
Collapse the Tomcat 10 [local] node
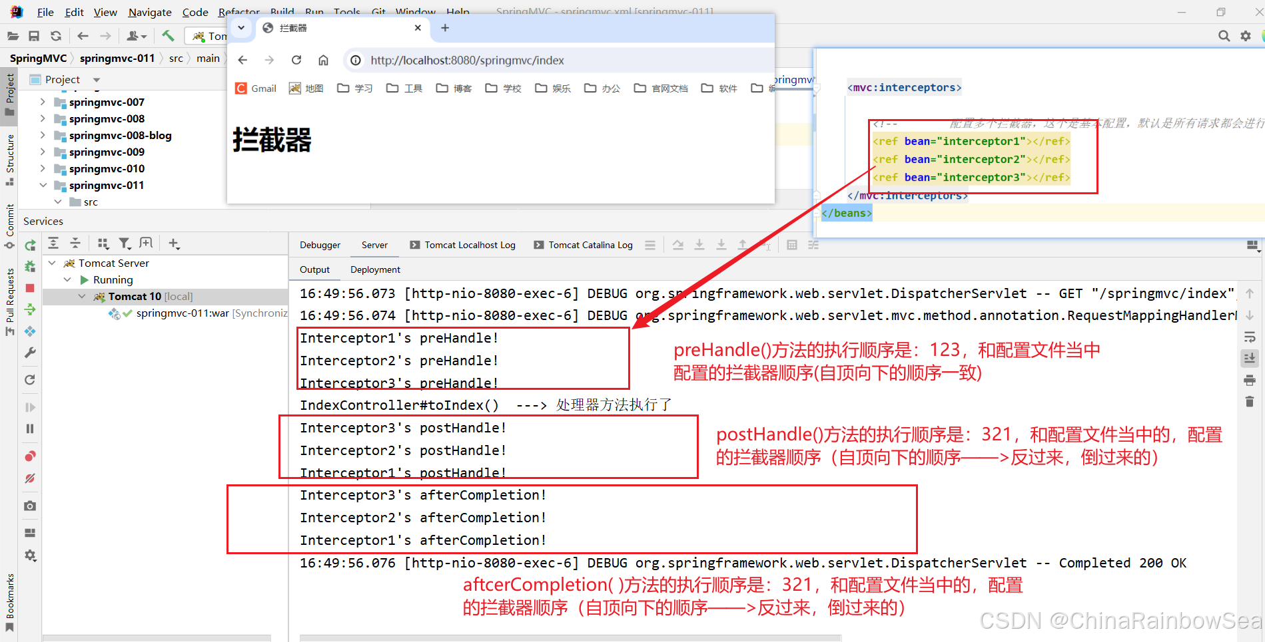[82, 296]
